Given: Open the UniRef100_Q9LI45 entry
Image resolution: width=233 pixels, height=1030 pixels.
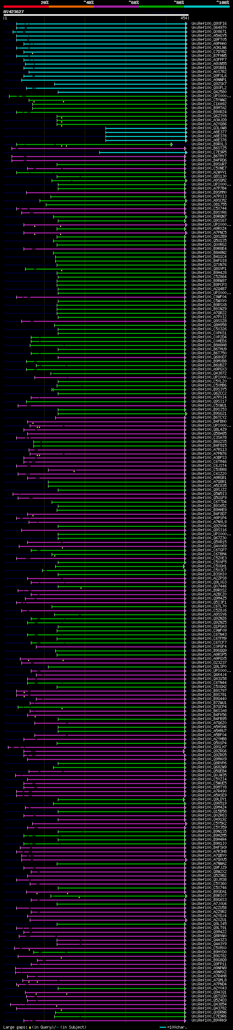Looking at the screenshot, I should point(209,924).
